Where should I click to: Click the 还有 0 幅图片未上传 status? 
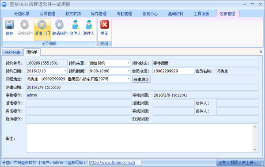(237, 163)
